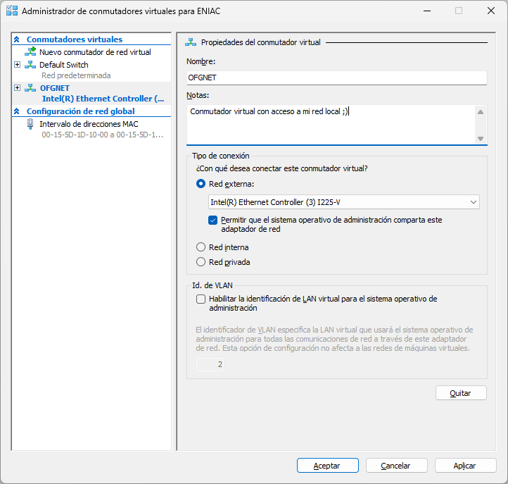The image size is (508, 484).
Task: Expand the Default Switch tree node
Action: [x=18, y=65]
